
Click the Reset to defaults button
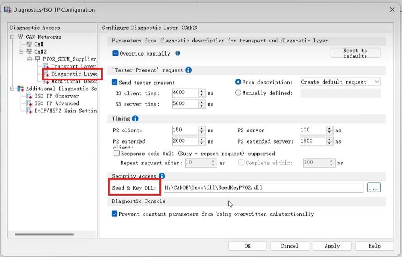tap(355, 53)
